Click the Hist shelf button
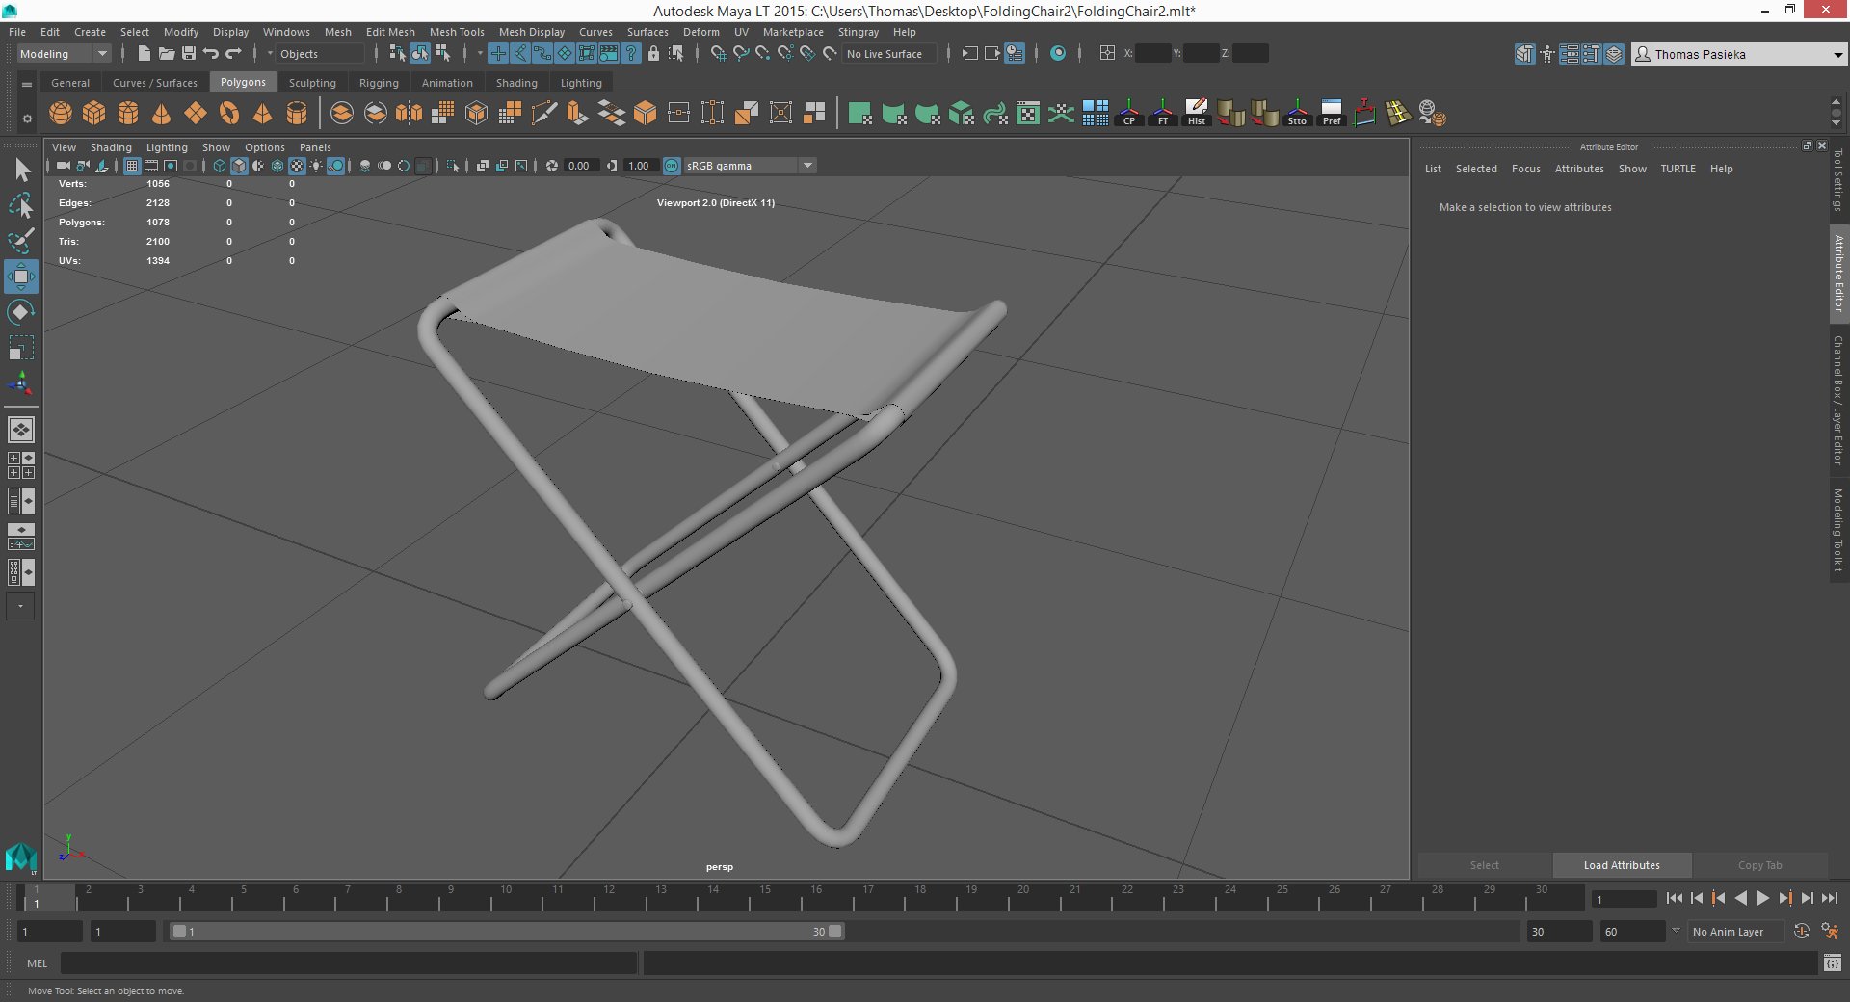This screenshot has width=1850, height=1002. [1196, 113]
